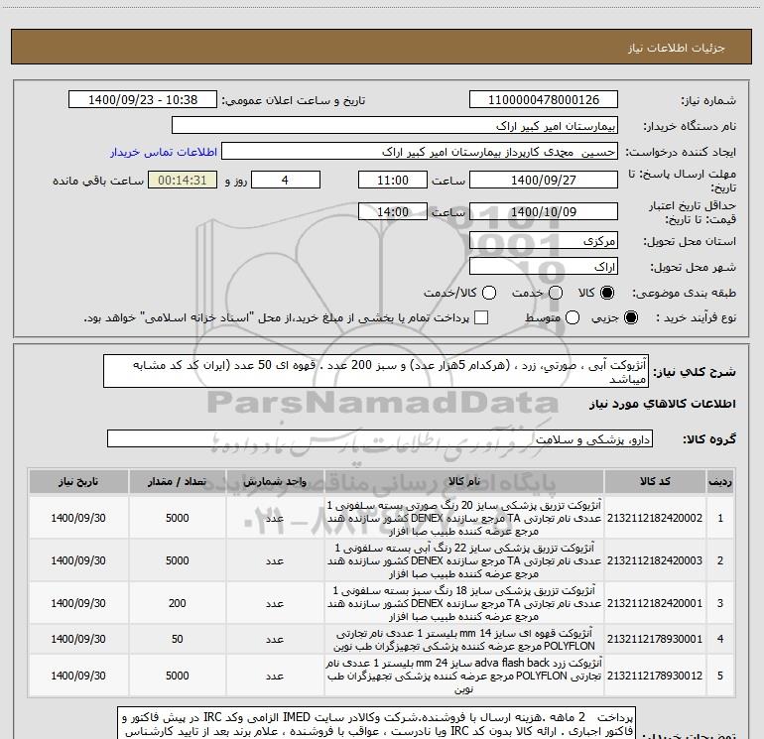This screenshot has width=764, height=739.
Task: Click the تعداد / مقدار column header
Action: tap(178, 481)
